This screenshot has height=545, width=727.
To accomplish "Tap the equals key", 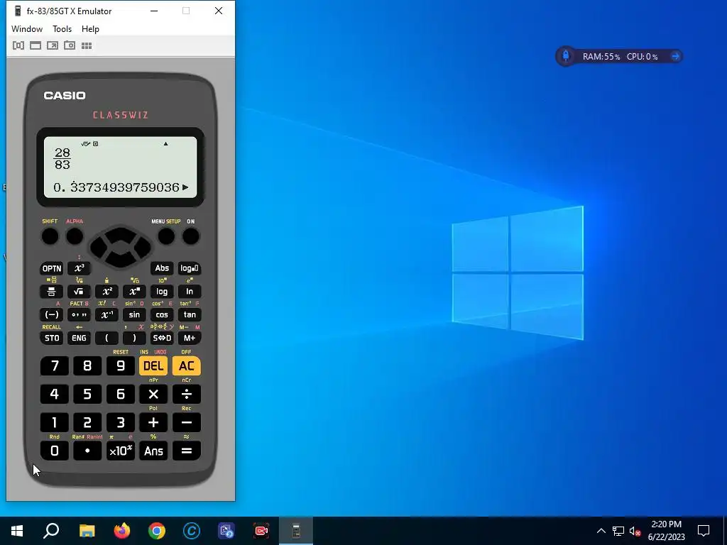I will 187,451.
